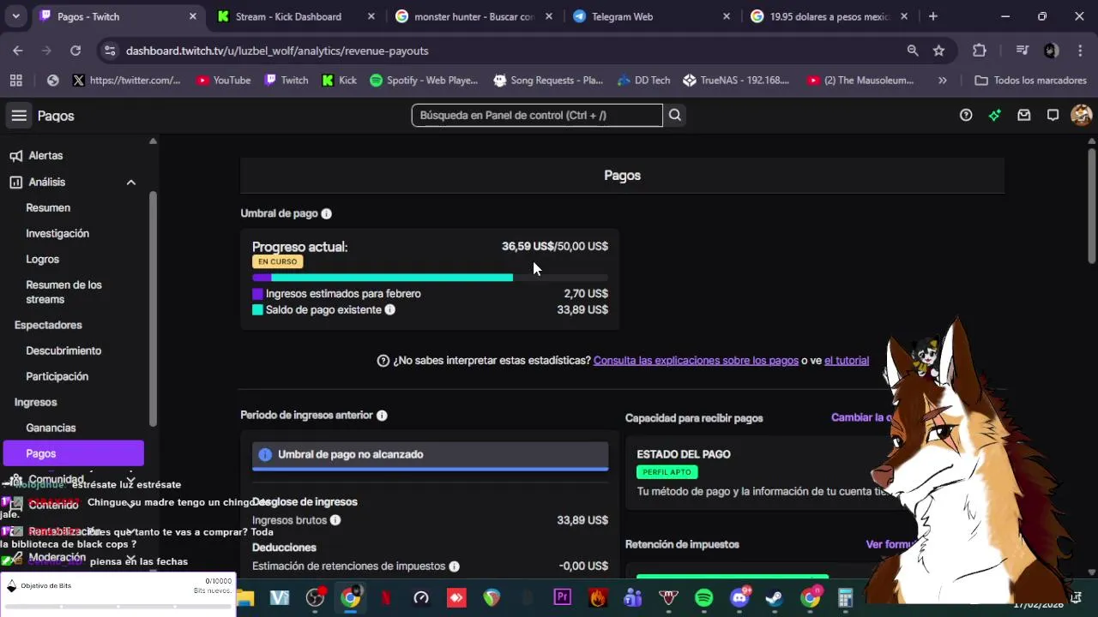This screenshot has height=617, width=1098.
Task: Open Todos los marcadores folder
Action: click(1030, 81)
